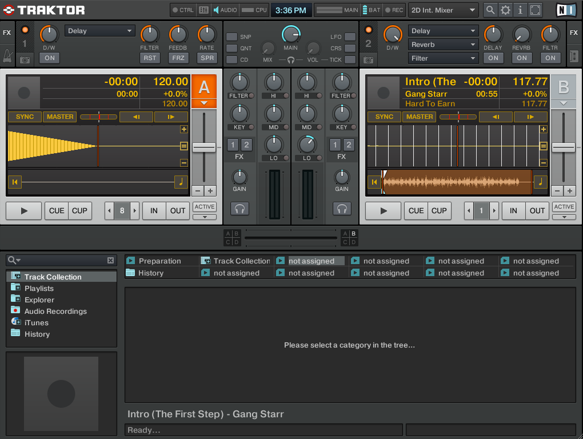583x439 pixels.
Task: Select Playlists in the browser tree
Action: [39, 289]
